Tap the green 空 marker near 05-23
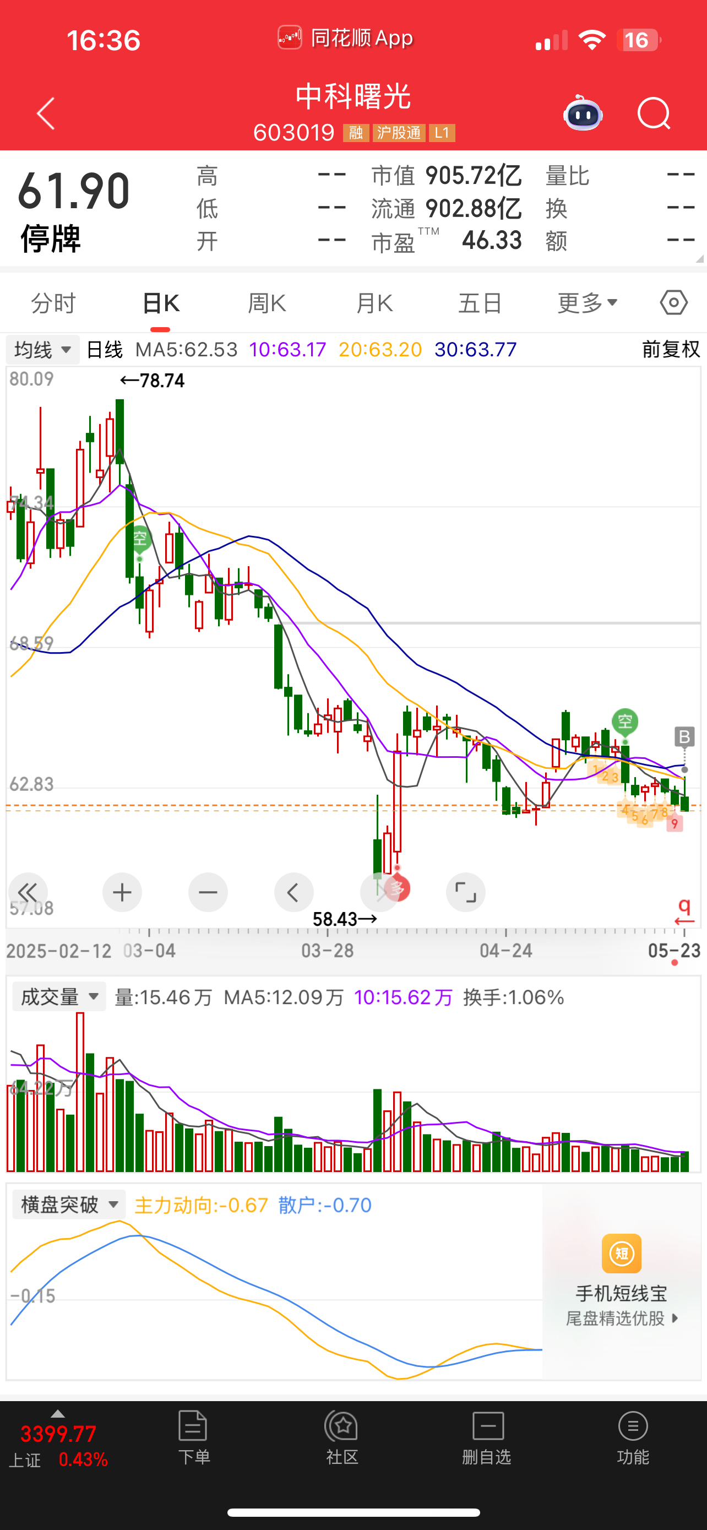 tap(624, 721)
